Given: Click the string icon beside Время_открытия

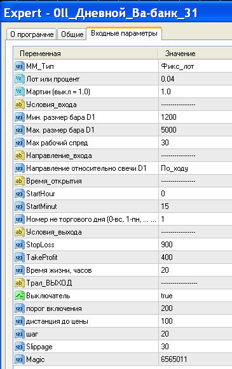Looking at the screenshot, I should (20, 181).
